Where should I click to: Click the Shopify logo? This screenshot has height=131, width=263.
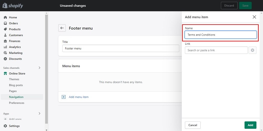13,5
